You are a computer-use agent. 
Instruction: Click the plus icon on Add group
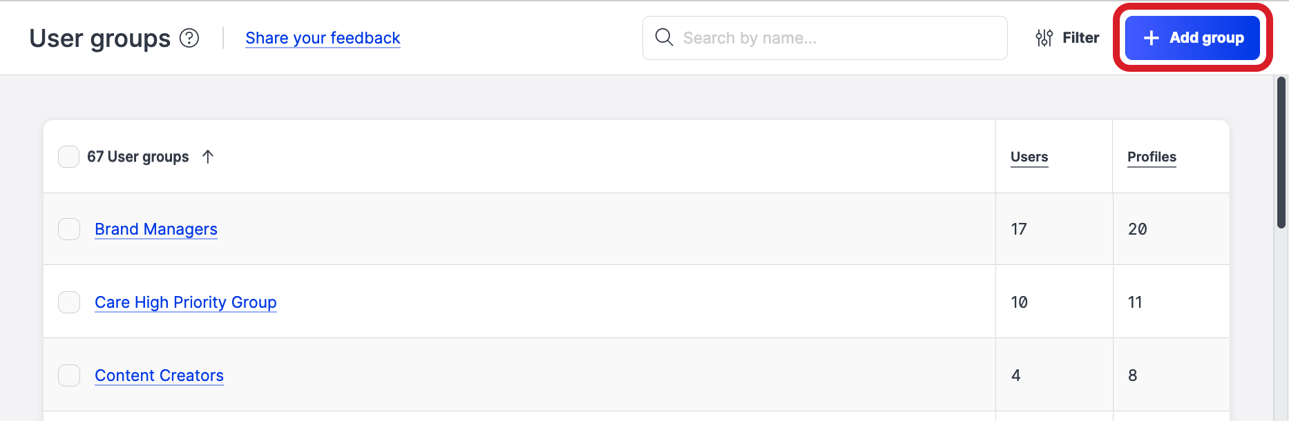pyautogui.click(x=1151, y=38)
